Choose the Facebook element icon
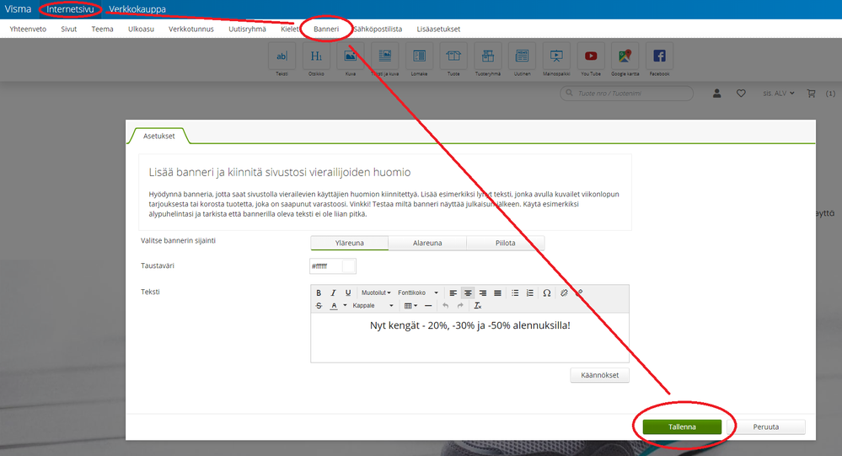This screenshot has width=842, height=456. pos(659,60)
